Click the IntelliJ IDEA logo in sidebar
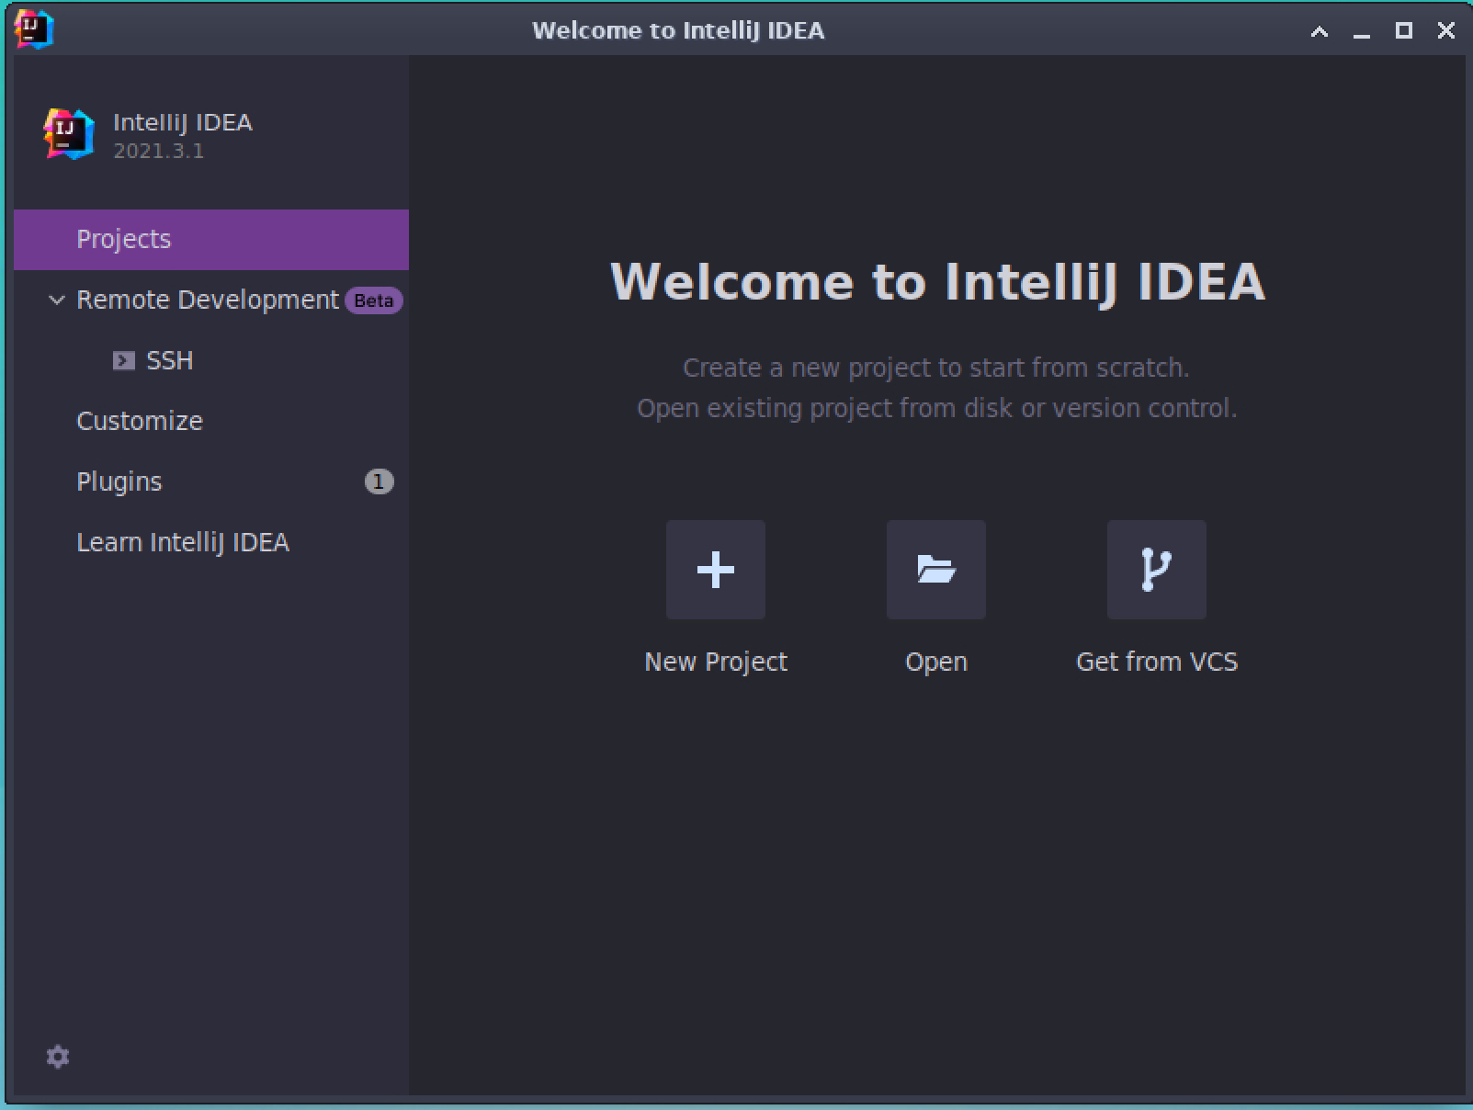The image size is (1473, 1110). point(69,134)
